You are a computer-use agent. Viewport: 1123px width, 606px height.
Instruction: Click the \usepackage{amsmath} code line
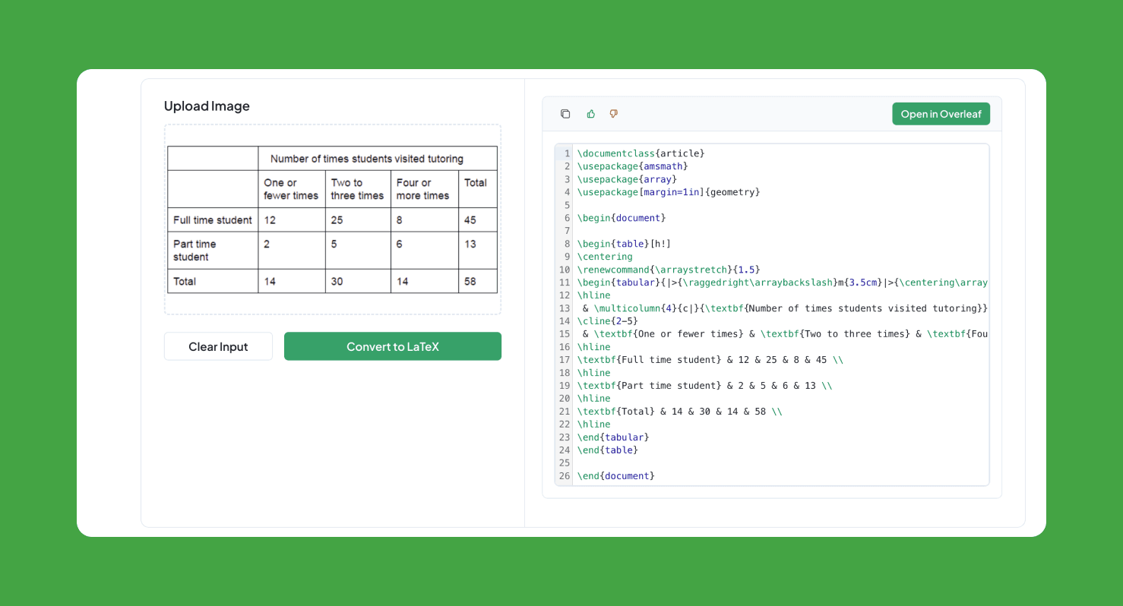pyautogui.click(x=632, y=166)
